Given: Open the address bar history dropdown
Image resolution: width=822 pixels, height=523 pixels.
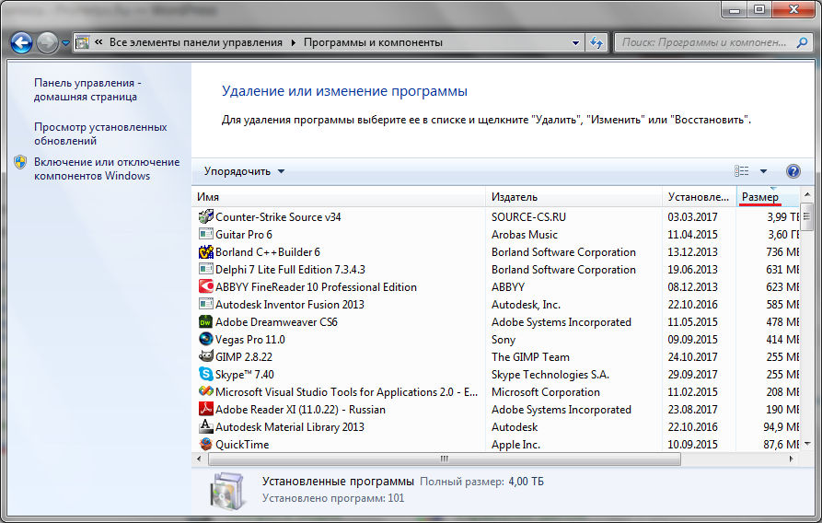Looking at the screenshot, I should [x=575, y=42].
